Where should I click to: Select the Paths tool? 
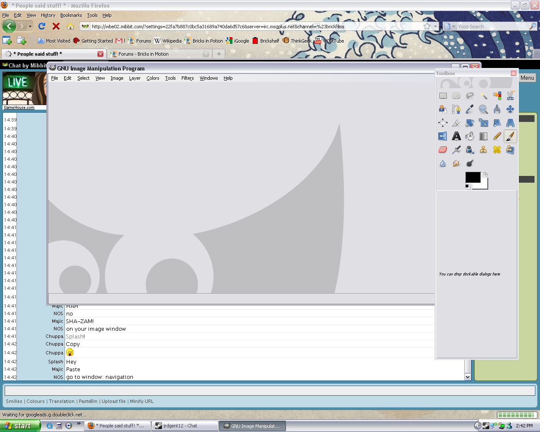(456, 110)
